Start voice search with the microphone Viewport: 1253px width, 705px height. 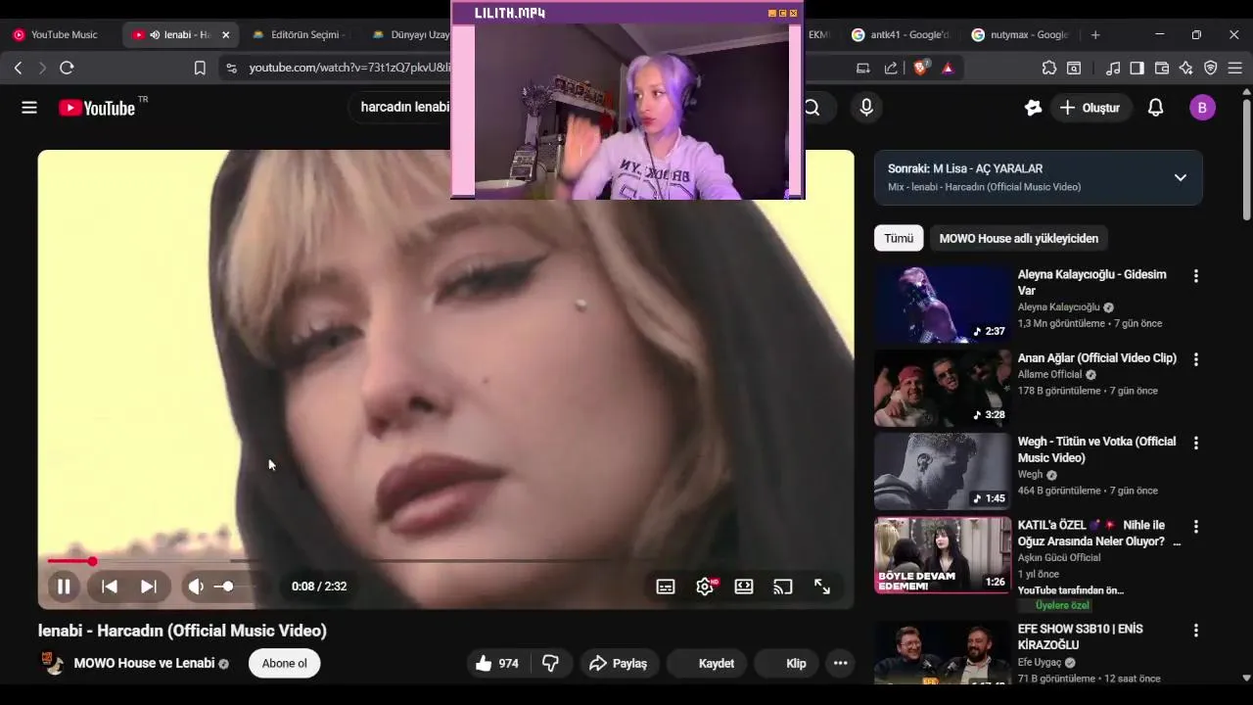(x=866, y=108)
